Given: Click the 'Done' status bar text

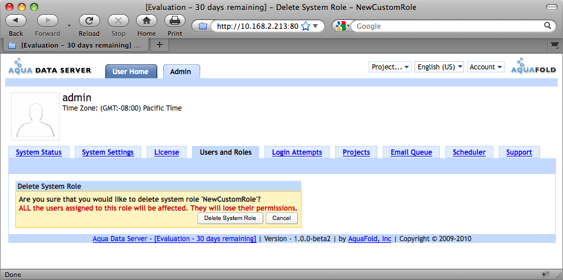Looking at the screenshot, I should coord(13,275).
